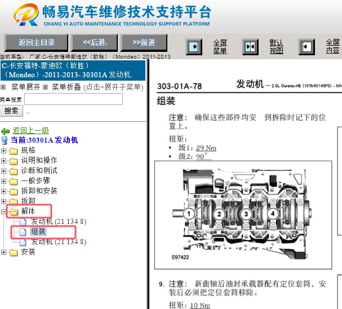The image size is (342, 309).
Task: Click the 10 Nm torque value
Action: [200, 305]
